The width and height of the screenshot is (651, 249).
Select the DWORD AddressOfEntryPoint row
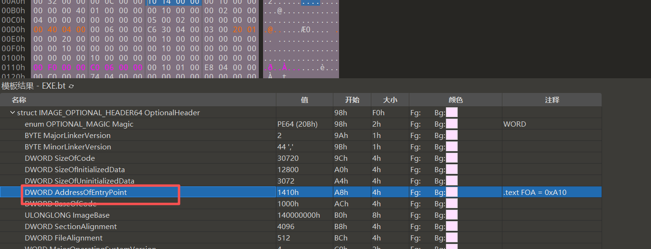75,193
